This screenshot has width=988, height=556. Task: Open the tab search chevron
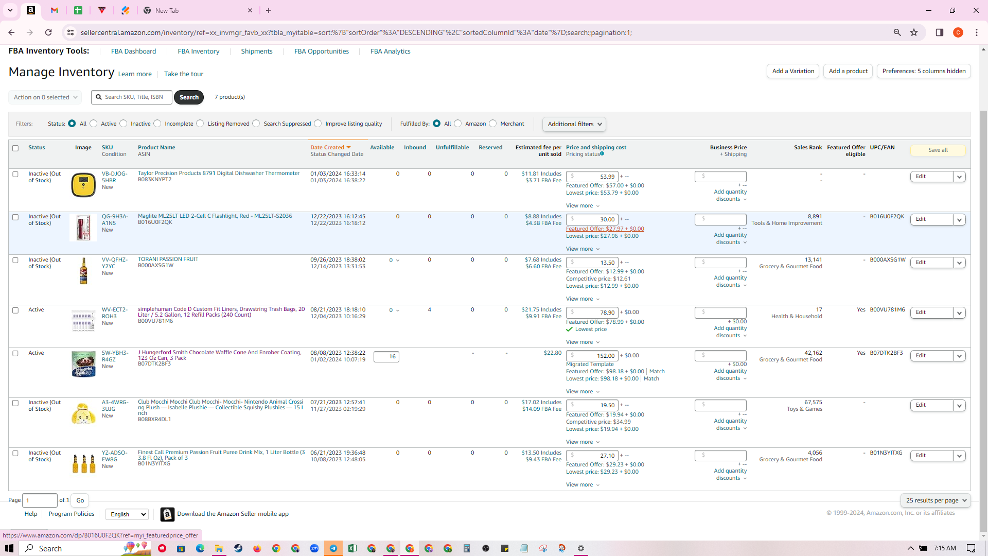coord(10,10)
